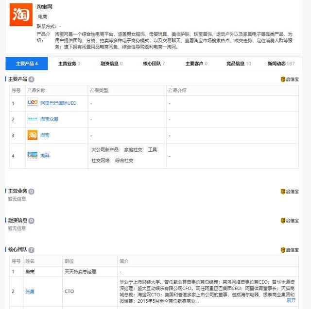Viewport: 311px width, 309px height.
Task: Click the 家庭社交 tag
Action: coord(133,150)
